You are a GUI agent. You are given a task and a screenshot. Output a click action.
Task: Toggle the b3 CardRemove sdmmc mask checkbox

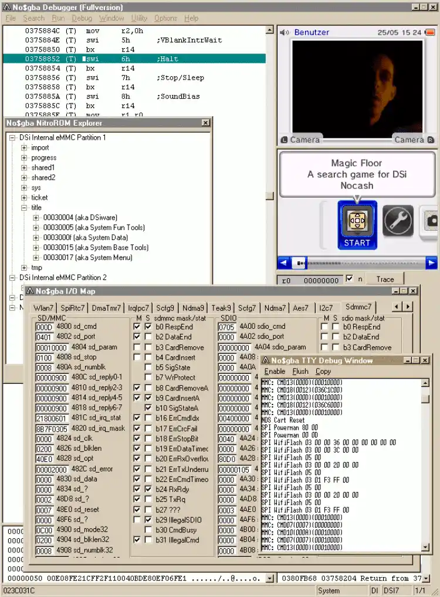pos(137,347)
